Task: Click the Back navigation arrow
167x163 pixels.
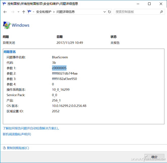Action: pyautogui.click(x=5, y=12)
